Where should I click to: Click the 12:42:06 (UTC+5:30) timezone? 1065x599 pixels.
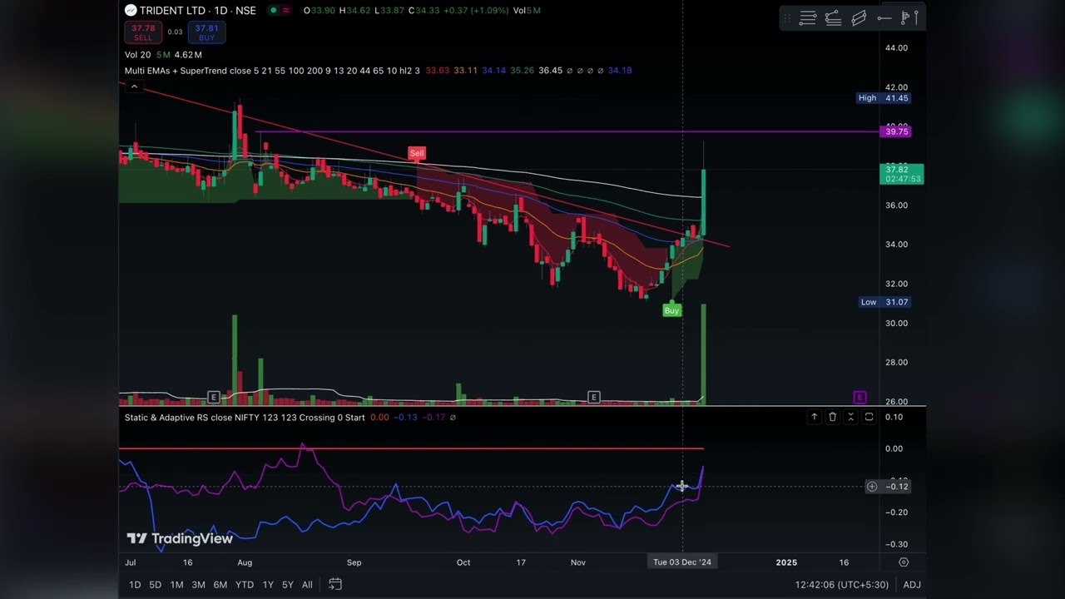[843, 585]
